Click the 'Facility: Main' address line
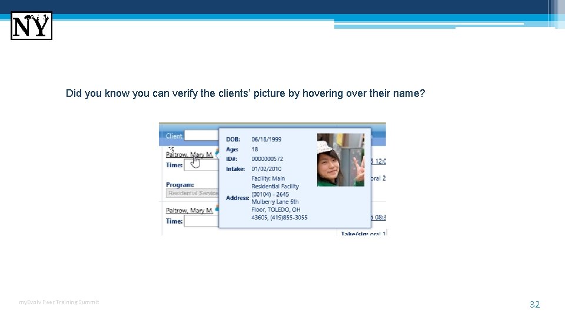This screenshot has height=317, width=565. [x=268, y=178]
